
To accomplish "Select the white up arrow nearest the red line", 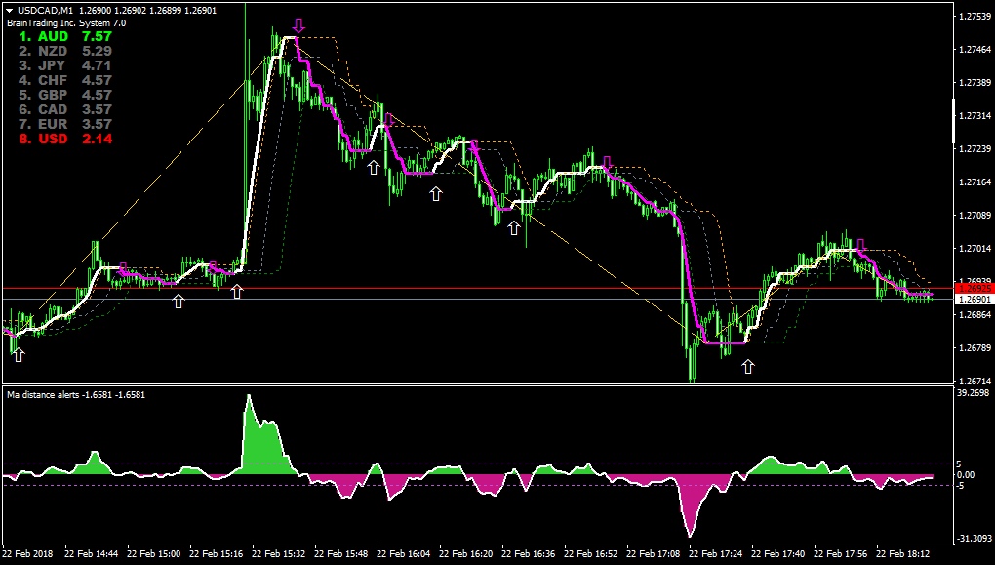I will (x=237, y=292).
